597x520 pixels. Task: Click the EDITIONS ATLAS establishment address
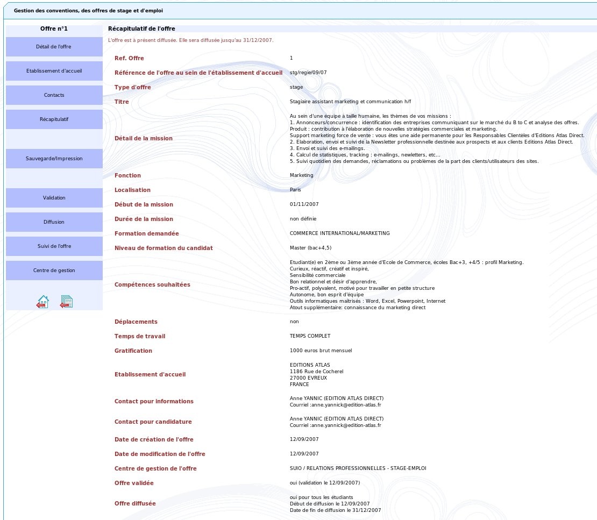(x=316, y=375)
